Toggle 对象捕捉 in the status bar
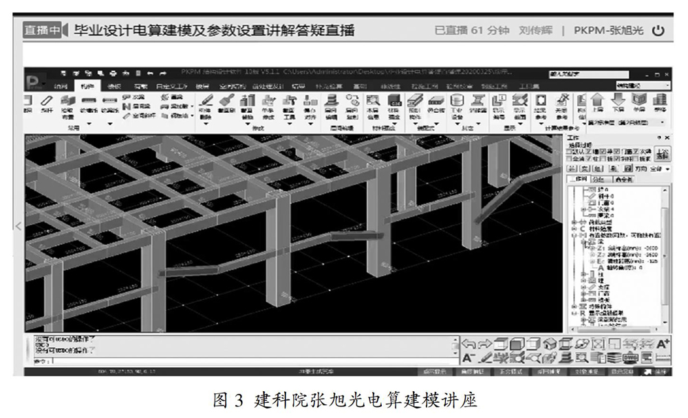The image size is (688, 418). click(587, 371)
